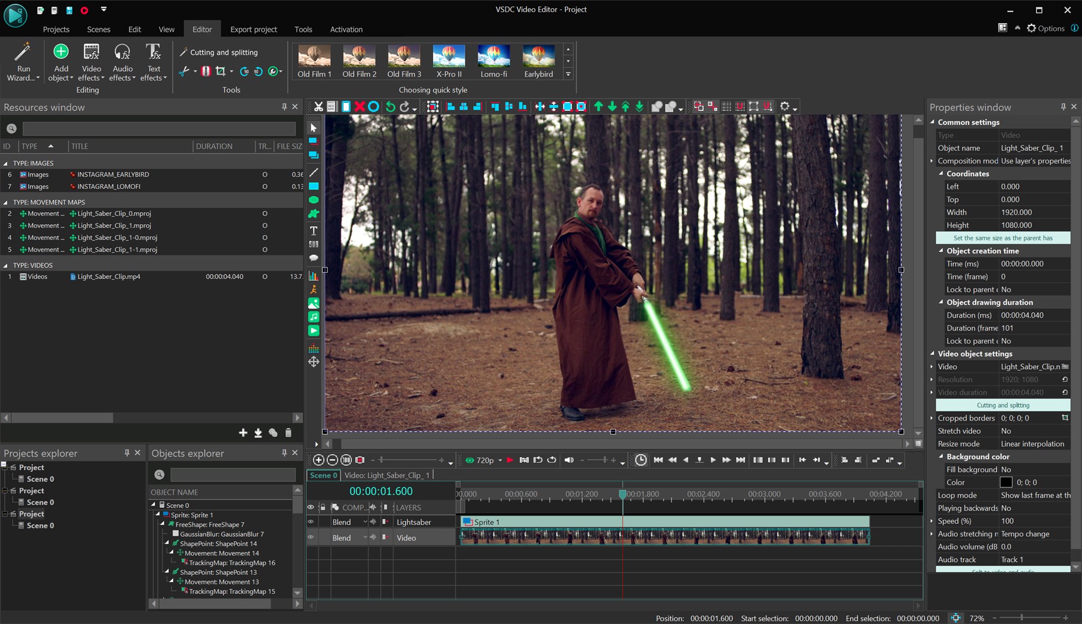Image resolution: width=1082 pixels, height=624 pixels.
Task: Collapse the Background color group
Action: 941,456
